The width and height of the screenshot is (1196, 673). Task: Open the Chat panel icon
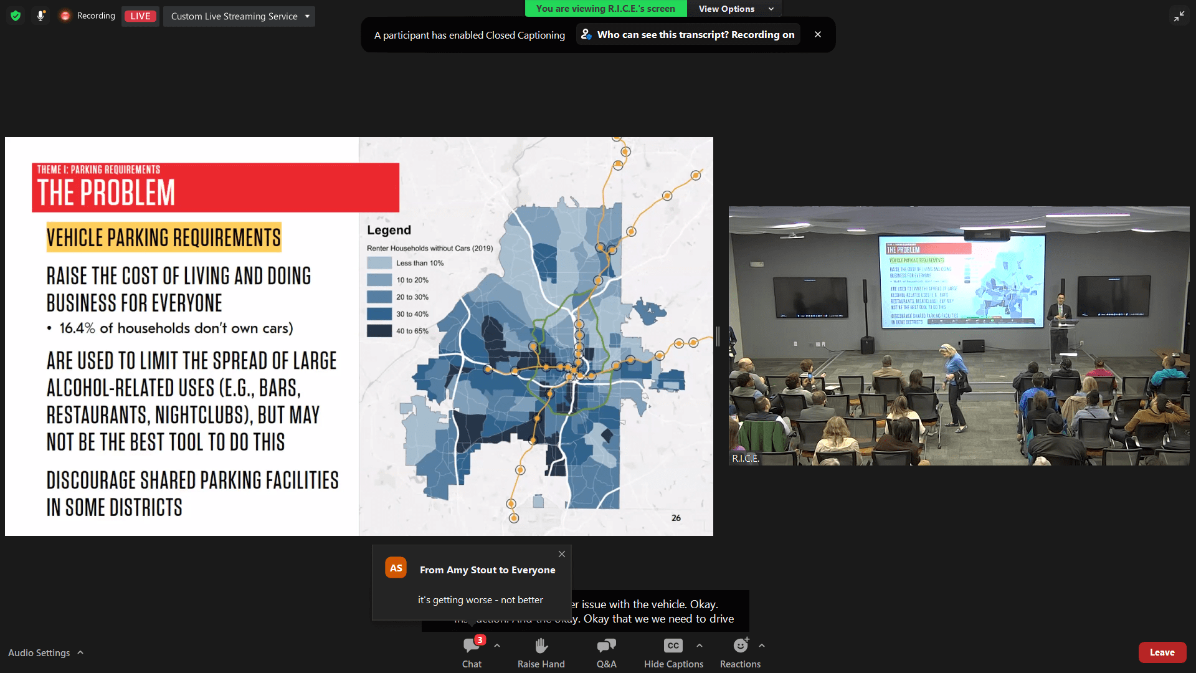click(472, 646)
